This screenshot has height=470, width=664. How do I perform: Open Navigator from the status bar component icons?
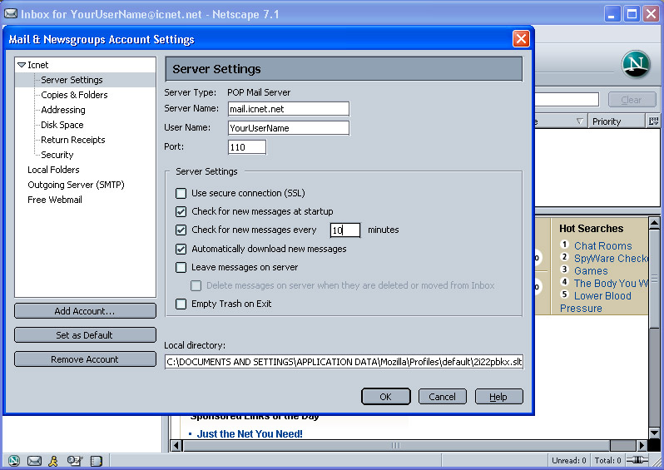[14, 460]
